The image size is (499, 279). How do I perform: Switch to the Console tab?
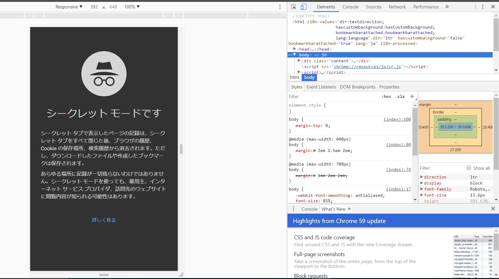(350, 7)
